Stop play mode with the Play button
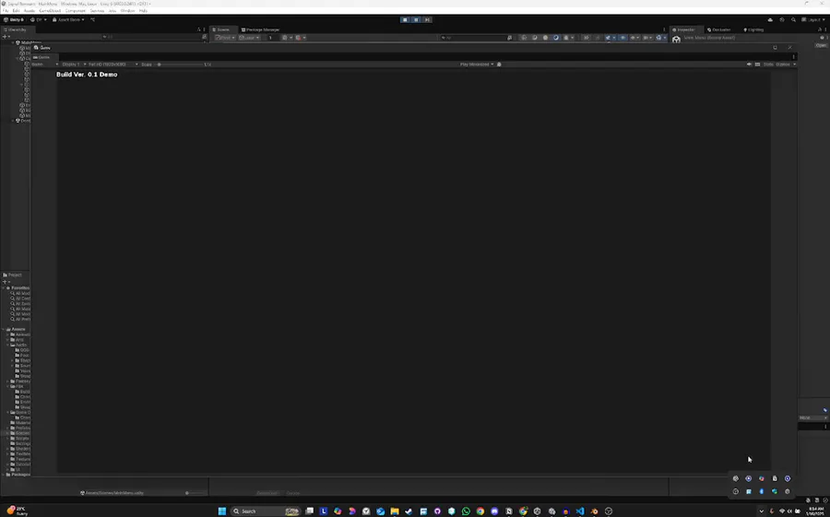 pyautogui.click(x=405, y=19)
